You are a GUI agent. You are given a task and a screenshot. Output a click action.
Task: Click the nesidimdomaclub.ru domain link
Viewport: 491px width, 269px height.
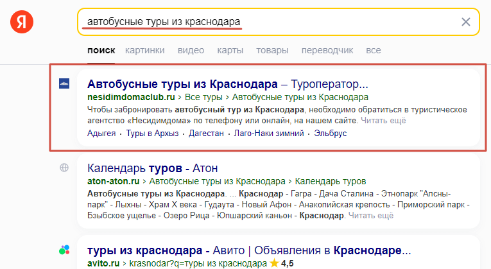(131, 97)
